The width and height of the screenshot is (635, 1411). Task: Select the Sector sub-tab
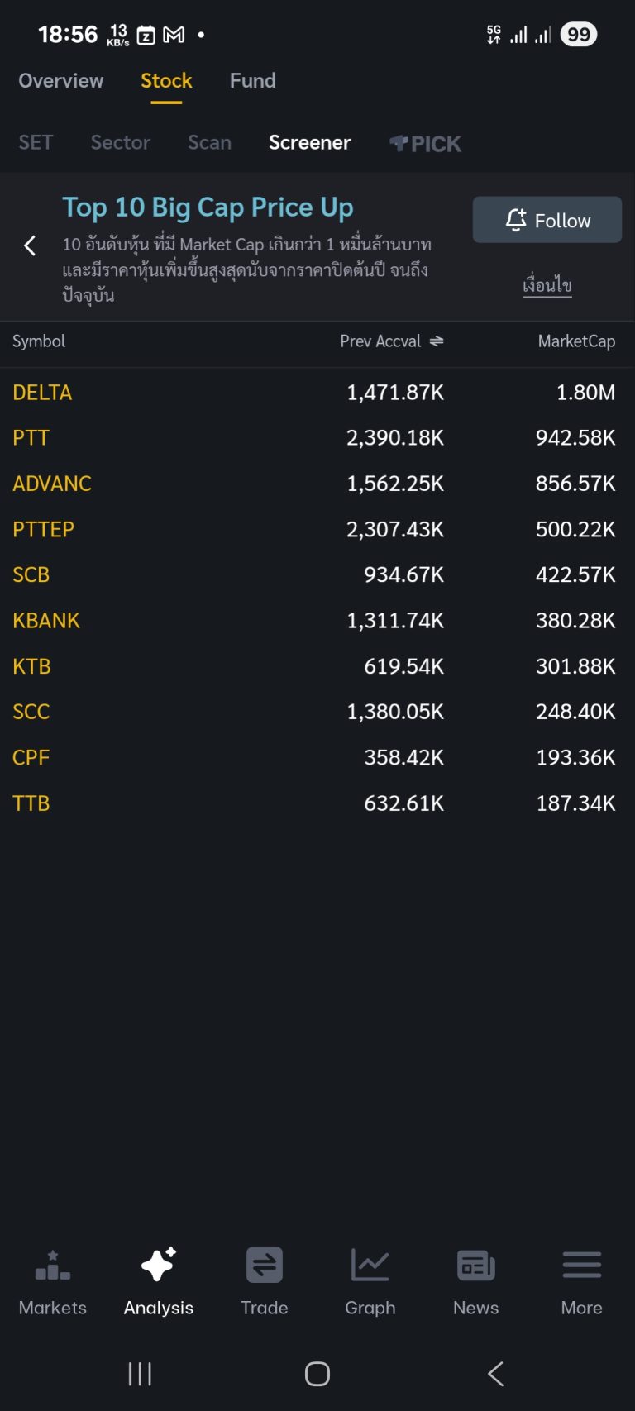click(x=121, y=143)
